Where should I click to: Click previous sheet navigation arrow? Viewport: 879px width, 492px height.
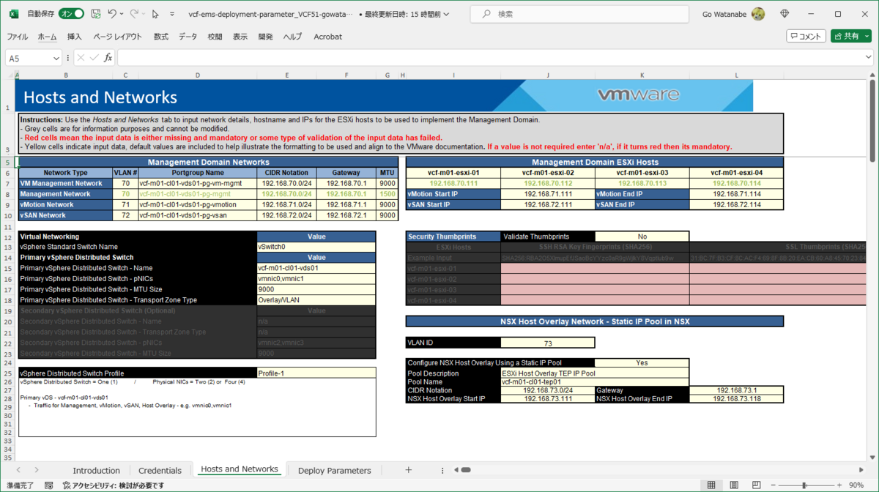(18, 470)
